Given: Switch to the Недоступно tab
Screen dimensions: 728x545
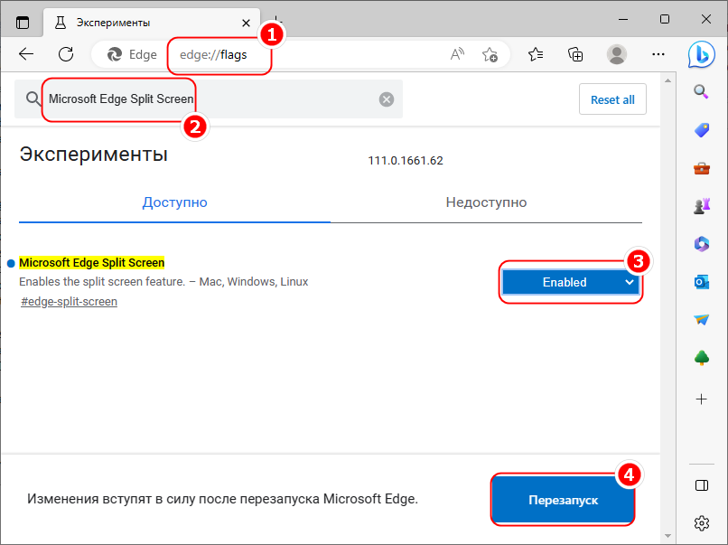Looking at the screenshot, I should pos(486,202).
